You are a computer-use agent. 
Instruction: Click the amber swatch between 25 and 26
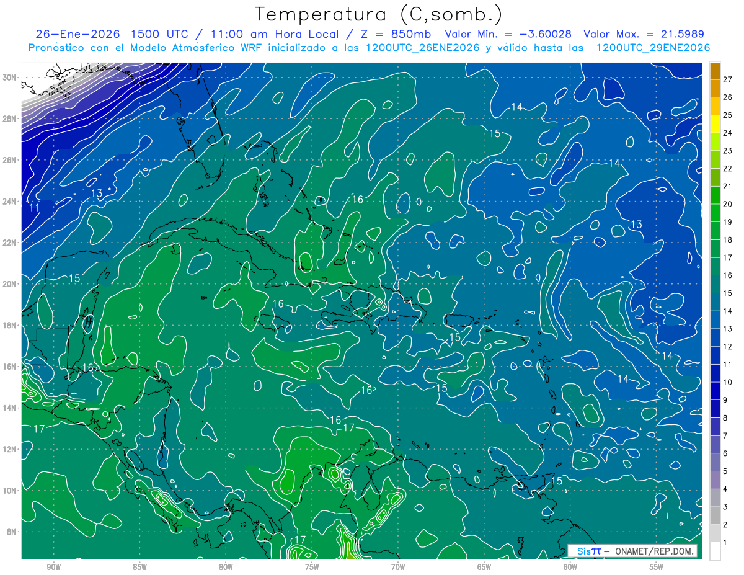click(715, 105)
